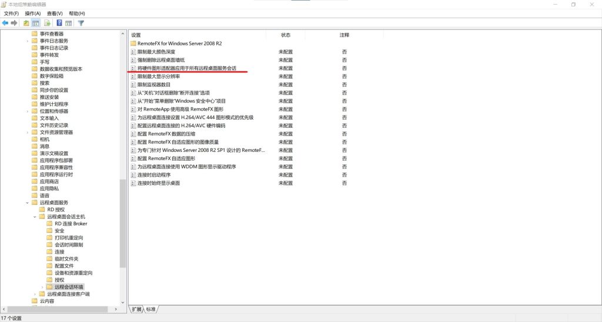602x322 pixels.
Task: Expand the 文件资源管理器 tree node
Action: [27, 132]
